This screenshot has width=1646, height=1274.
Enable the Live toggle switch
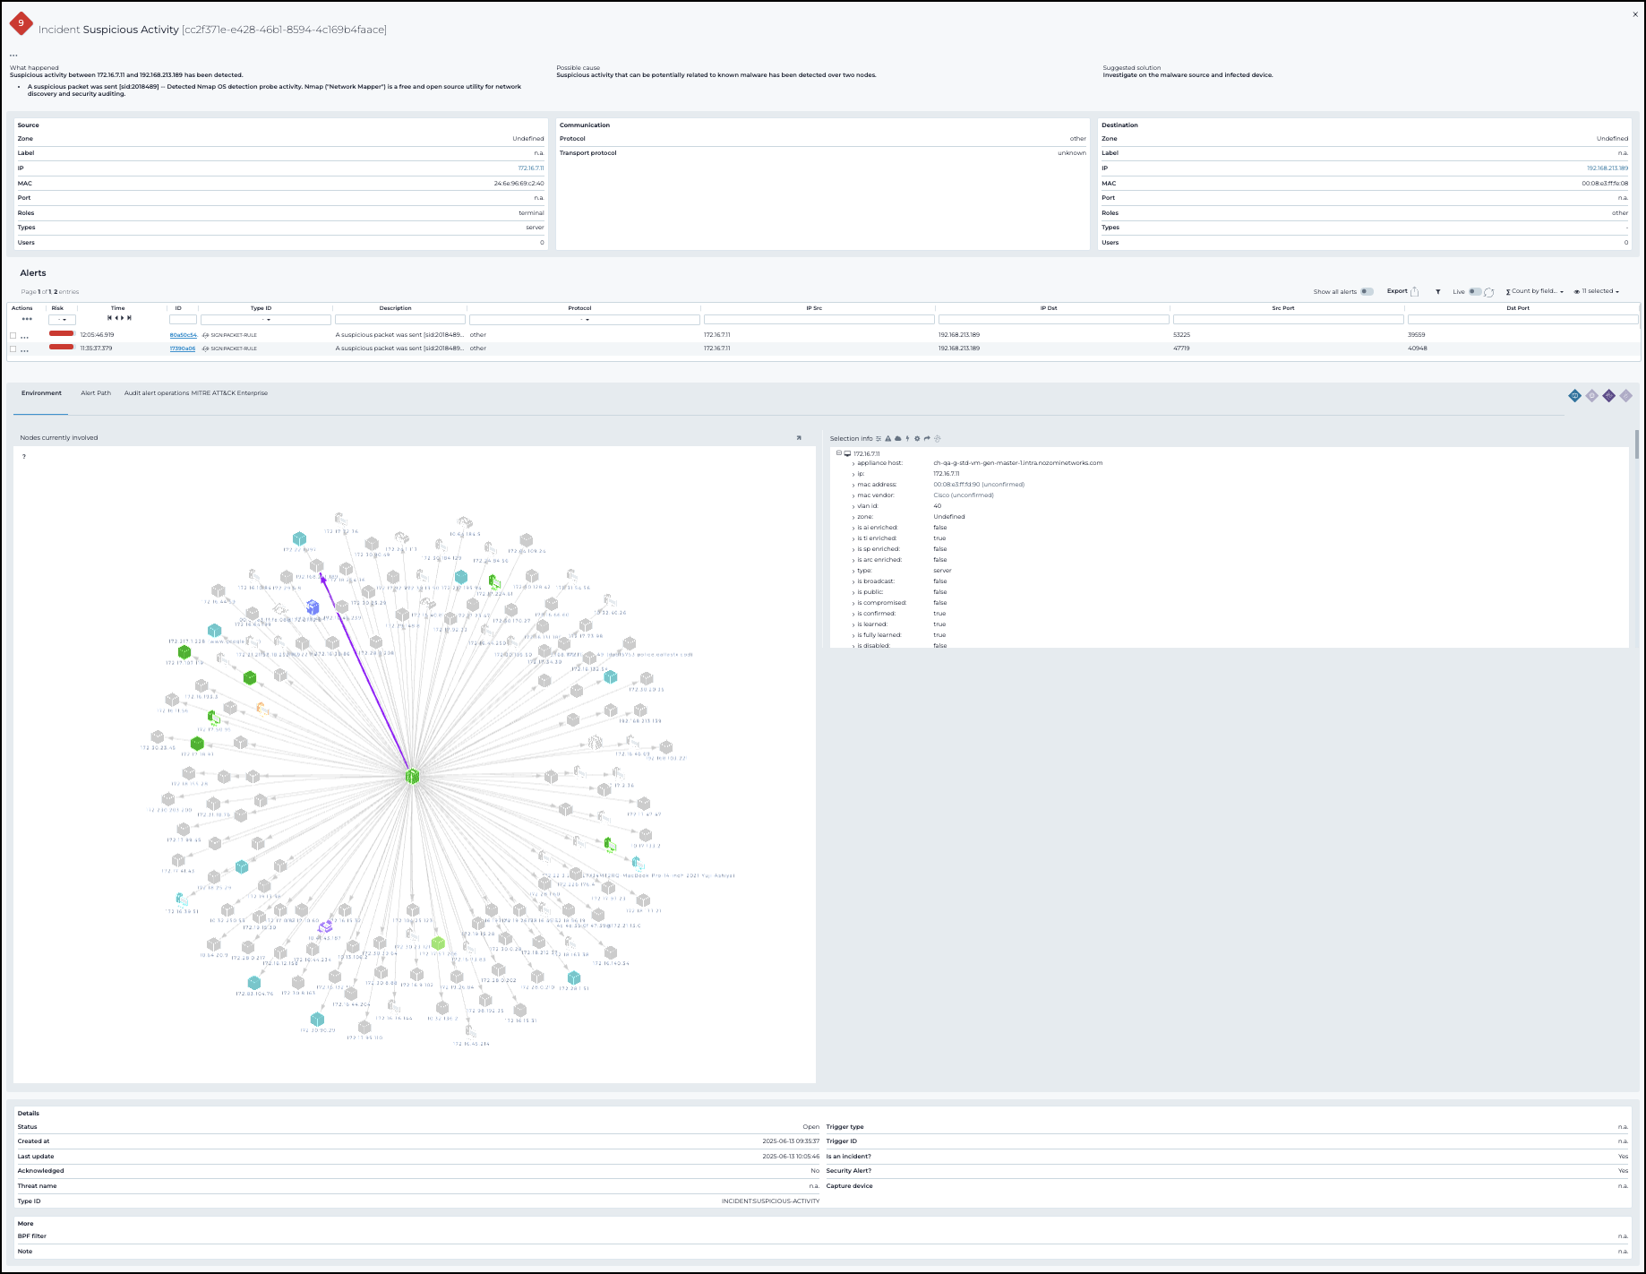point(1474,291)
